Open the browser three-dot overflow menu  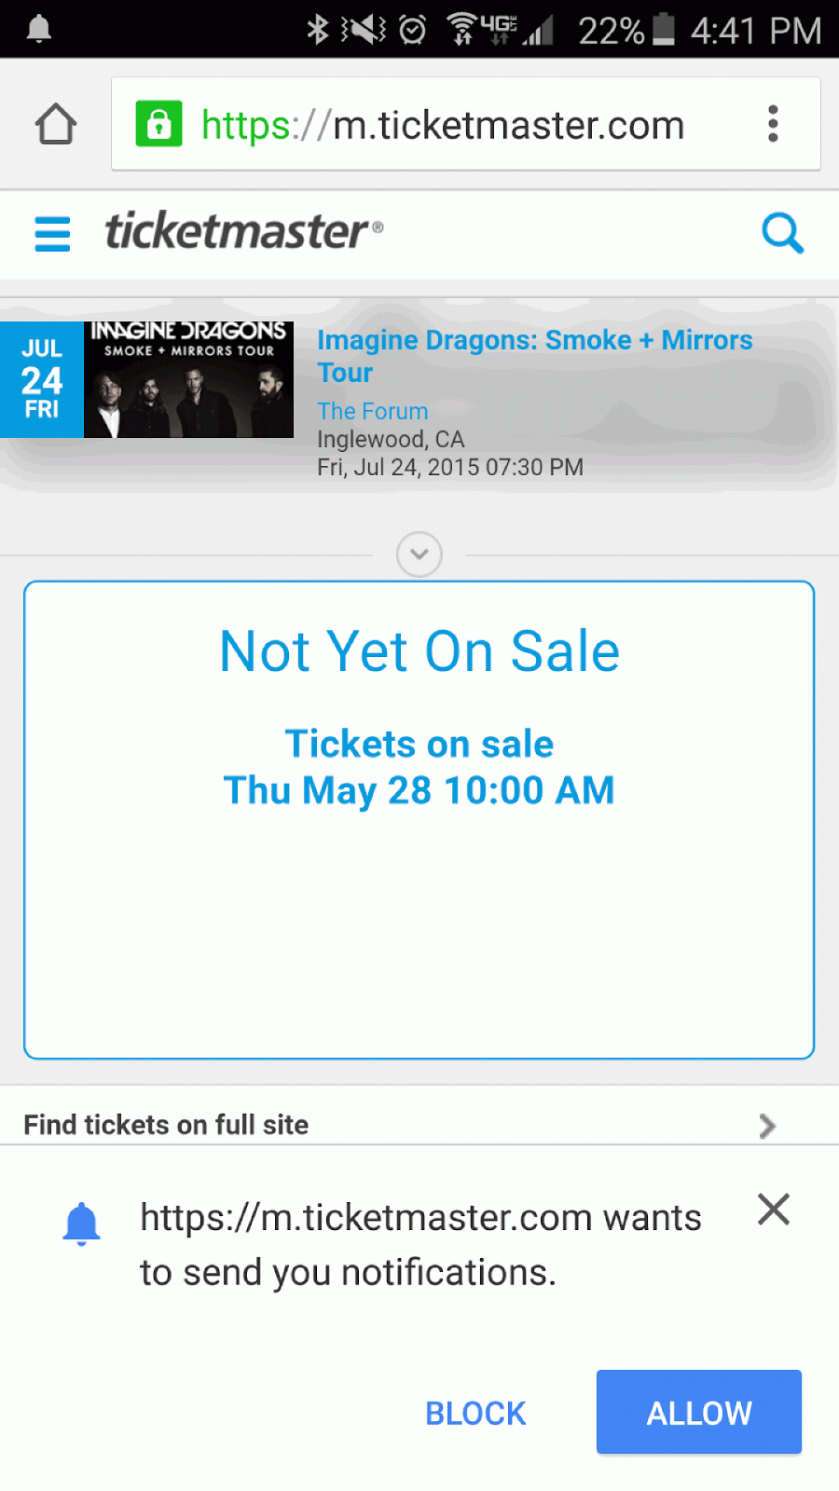click(773, 124)
